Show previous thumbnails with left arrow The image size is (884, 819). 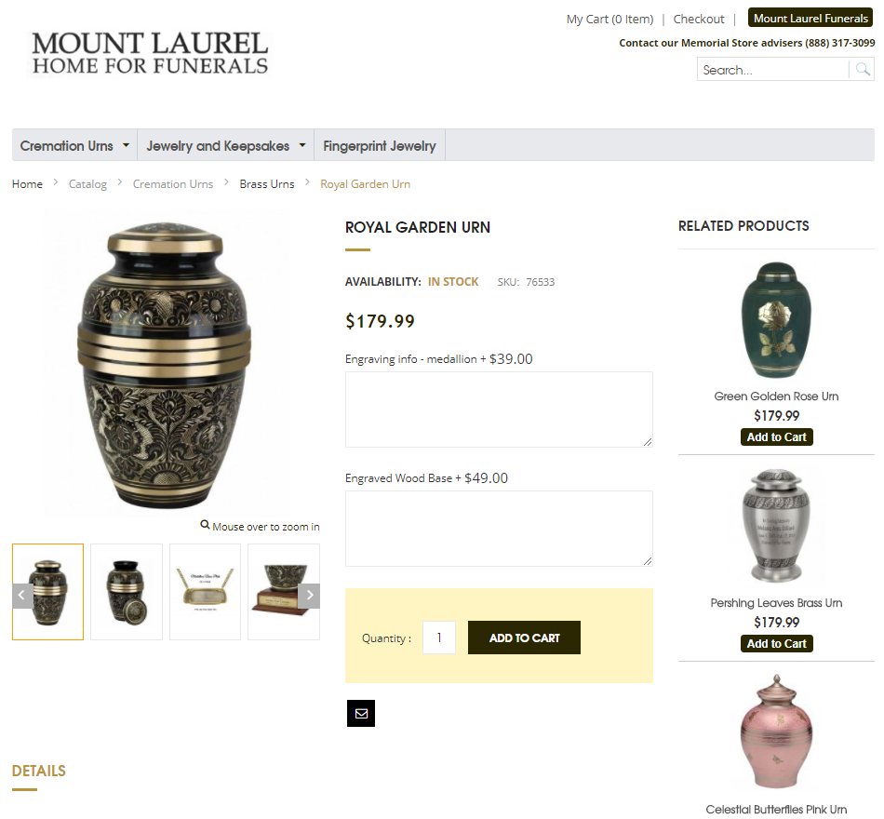pos(22,595)
